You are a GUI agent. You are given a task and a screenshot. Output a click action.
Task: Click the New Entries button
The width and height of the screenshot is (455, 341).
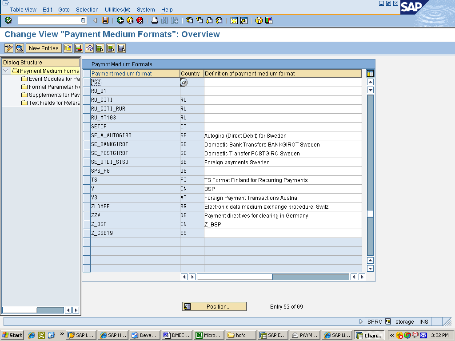[44, 48]
